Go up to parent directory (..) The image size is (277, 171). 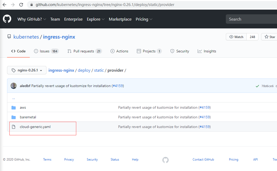click(14, 98)
